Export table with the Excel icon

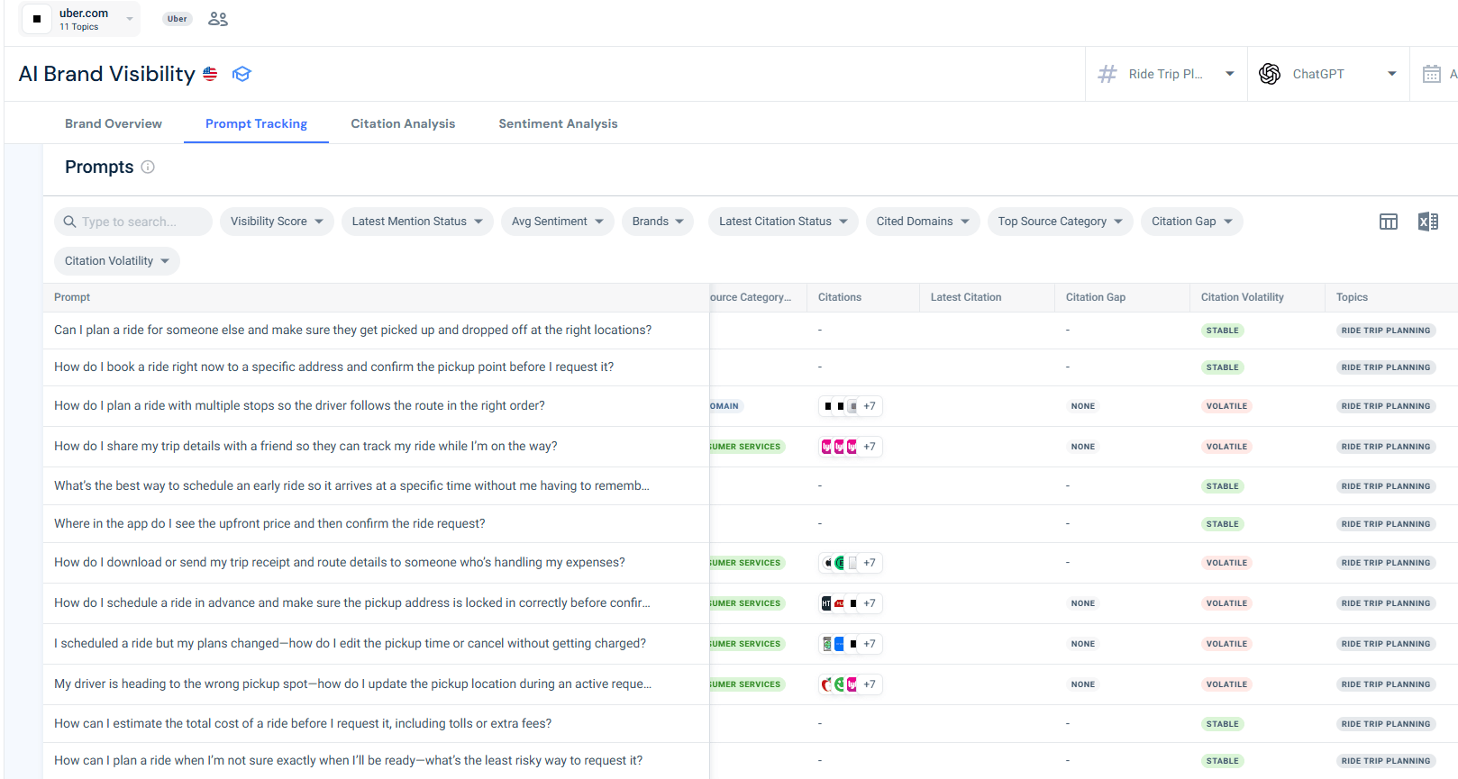tap(1428, 222)
